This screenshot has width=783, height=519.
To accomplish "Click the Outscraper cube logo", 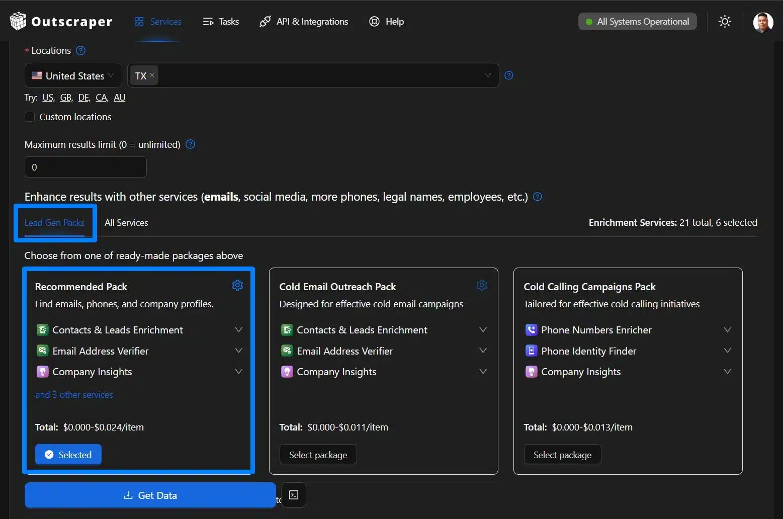I will coord(18,21).
